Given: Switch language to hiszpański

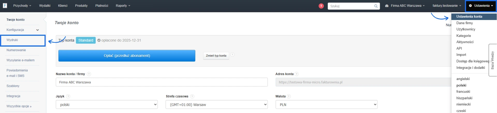Looking at the screenshot, I should pos(464,98).
